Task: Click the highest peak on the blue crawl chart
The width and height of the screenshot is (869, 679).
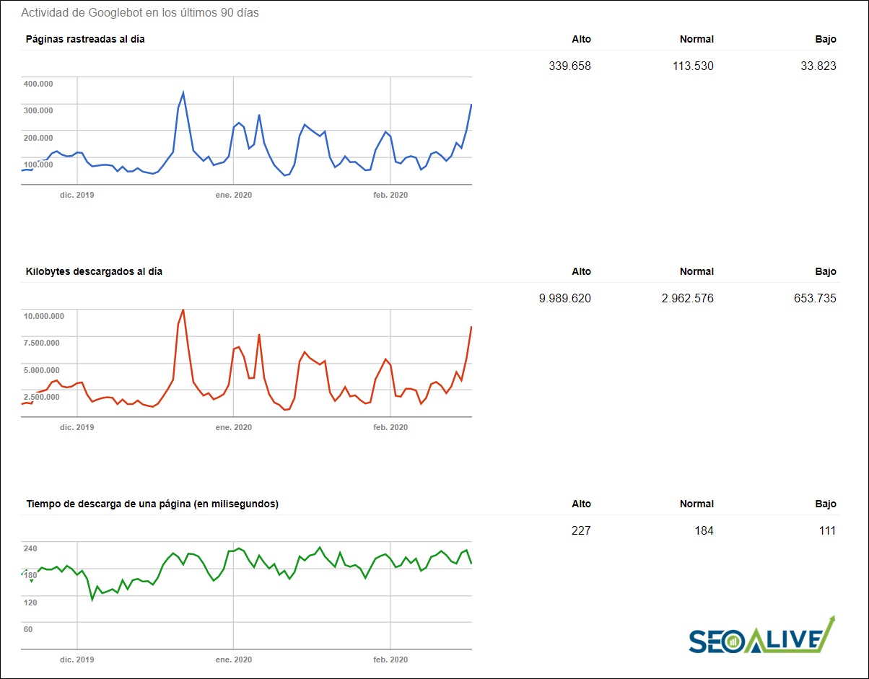Action: (183, 93)
